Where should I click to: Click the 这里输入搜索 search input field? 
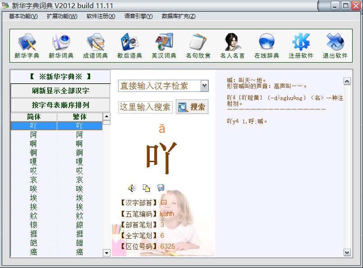click(145, 107)
